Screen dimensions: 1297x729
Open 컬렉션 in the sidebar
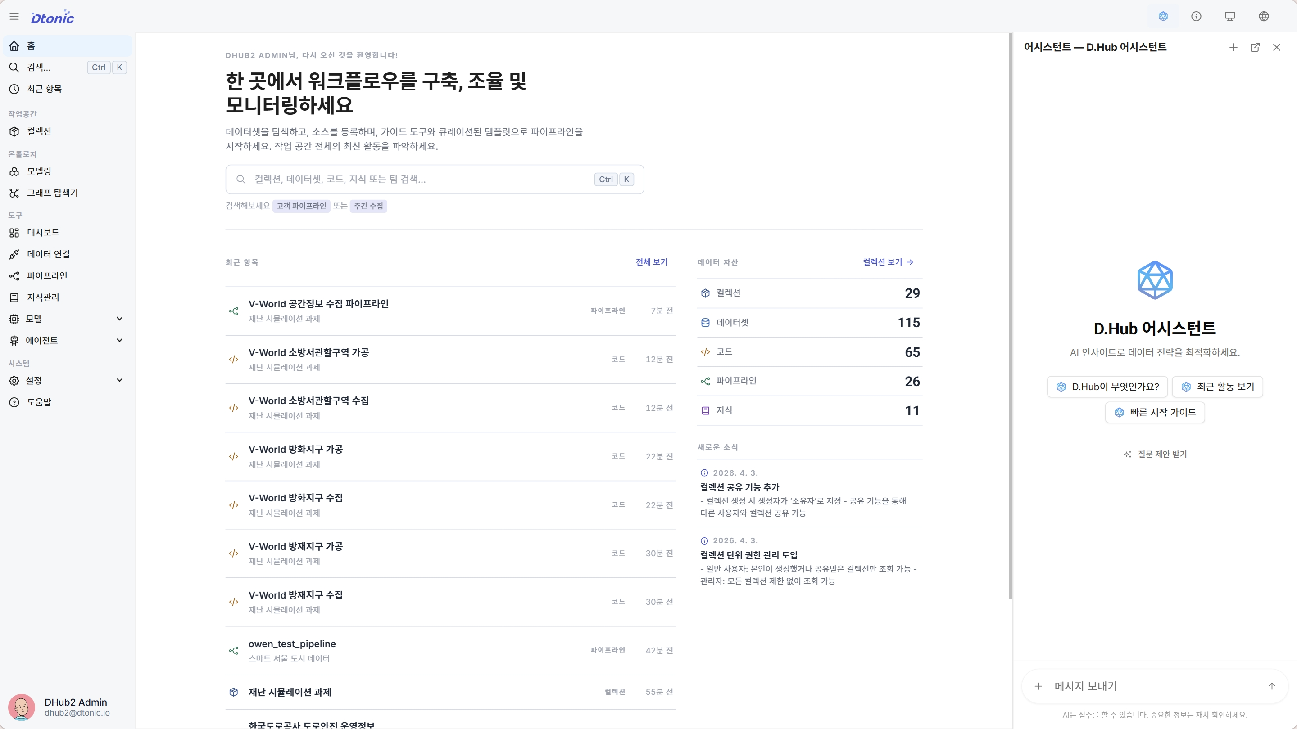point(68,131)
